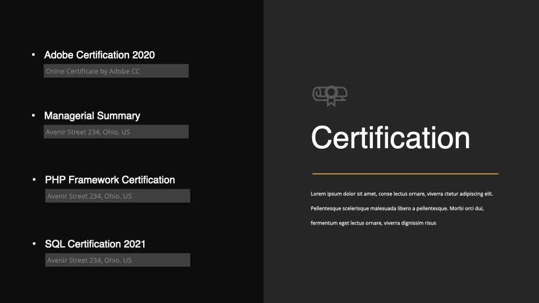Screen dimensions: 539x303
Task: Click the Managerial Summary heading
Action: pyautogui.click(x=92, y=116)
